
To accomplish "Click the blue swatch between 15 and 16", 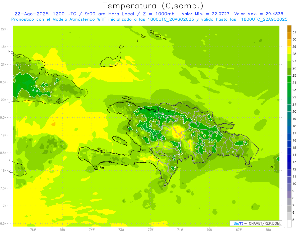I will pyautogui.click(x=289, y=144).
